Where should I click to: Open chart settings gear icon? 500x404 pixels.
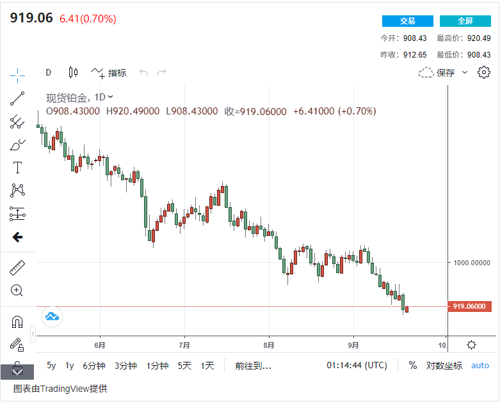484,72
